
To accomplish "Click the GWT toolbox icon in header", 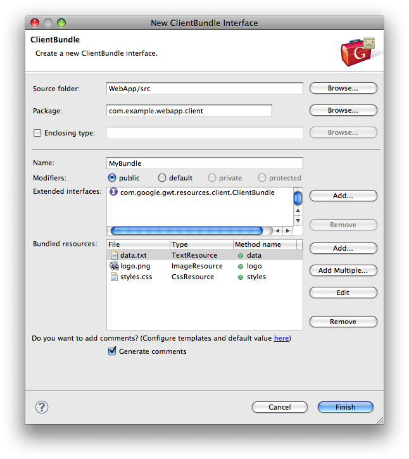I will tap(357, 52).
